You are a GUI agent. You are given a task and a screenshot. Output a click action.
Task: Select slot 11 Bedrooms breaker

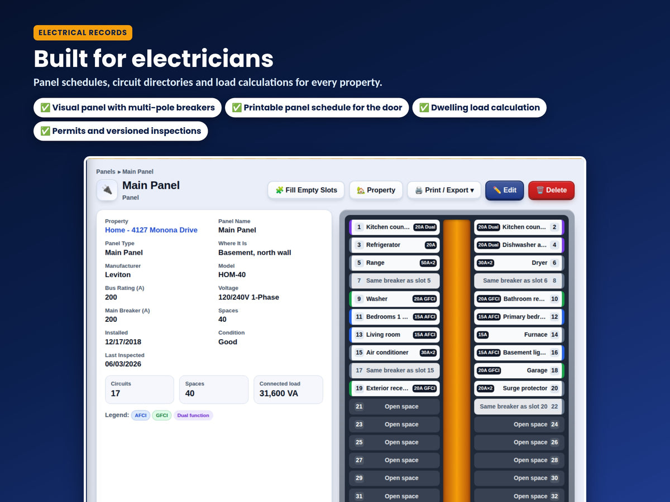point(395,317)
